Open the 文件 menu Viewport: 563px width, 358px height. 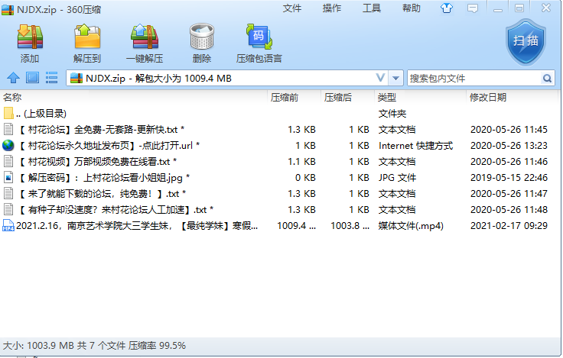pos(292,8)
